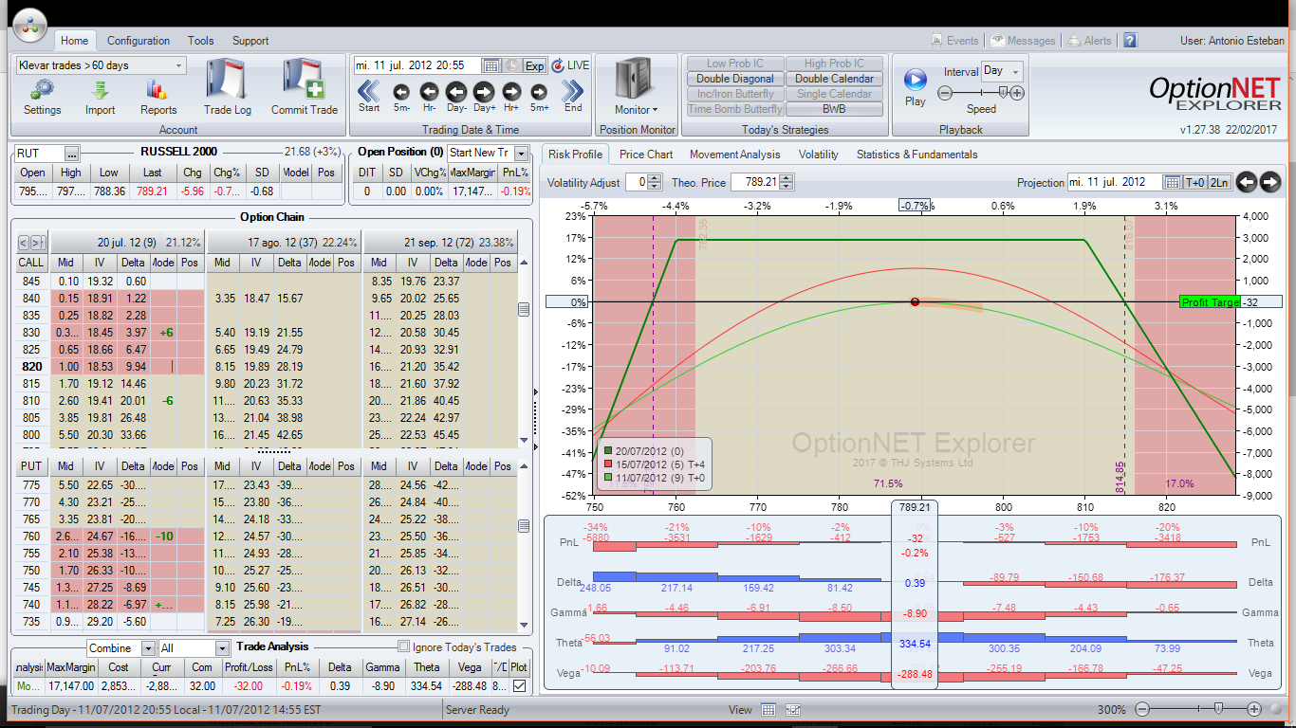Enable Ignore Today's Trades checkbox

404,647
